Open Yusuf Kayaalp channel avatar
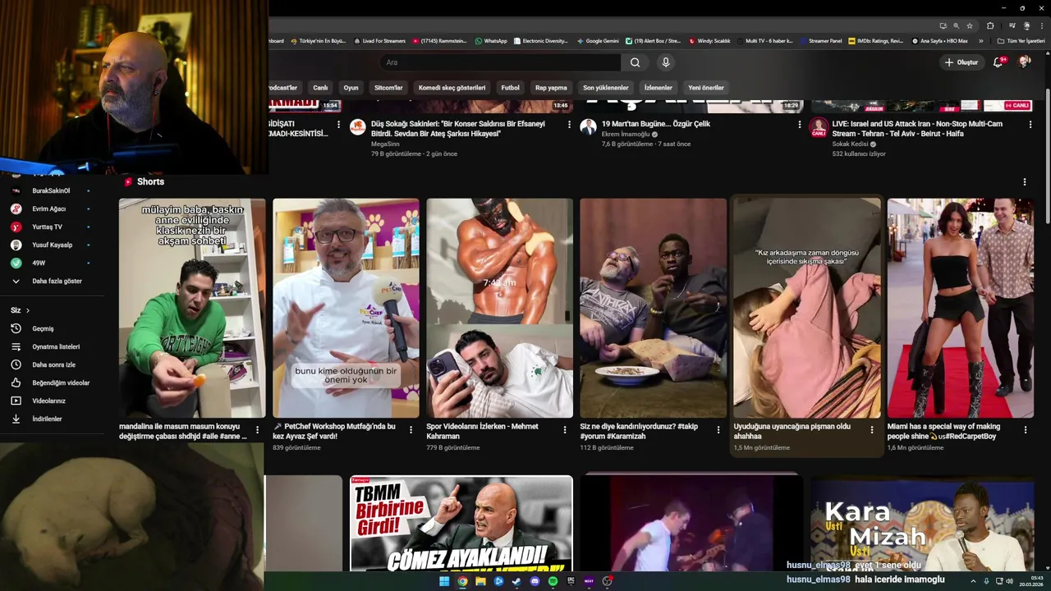This screenshot has width=1051, height=591. click(16, 245)
